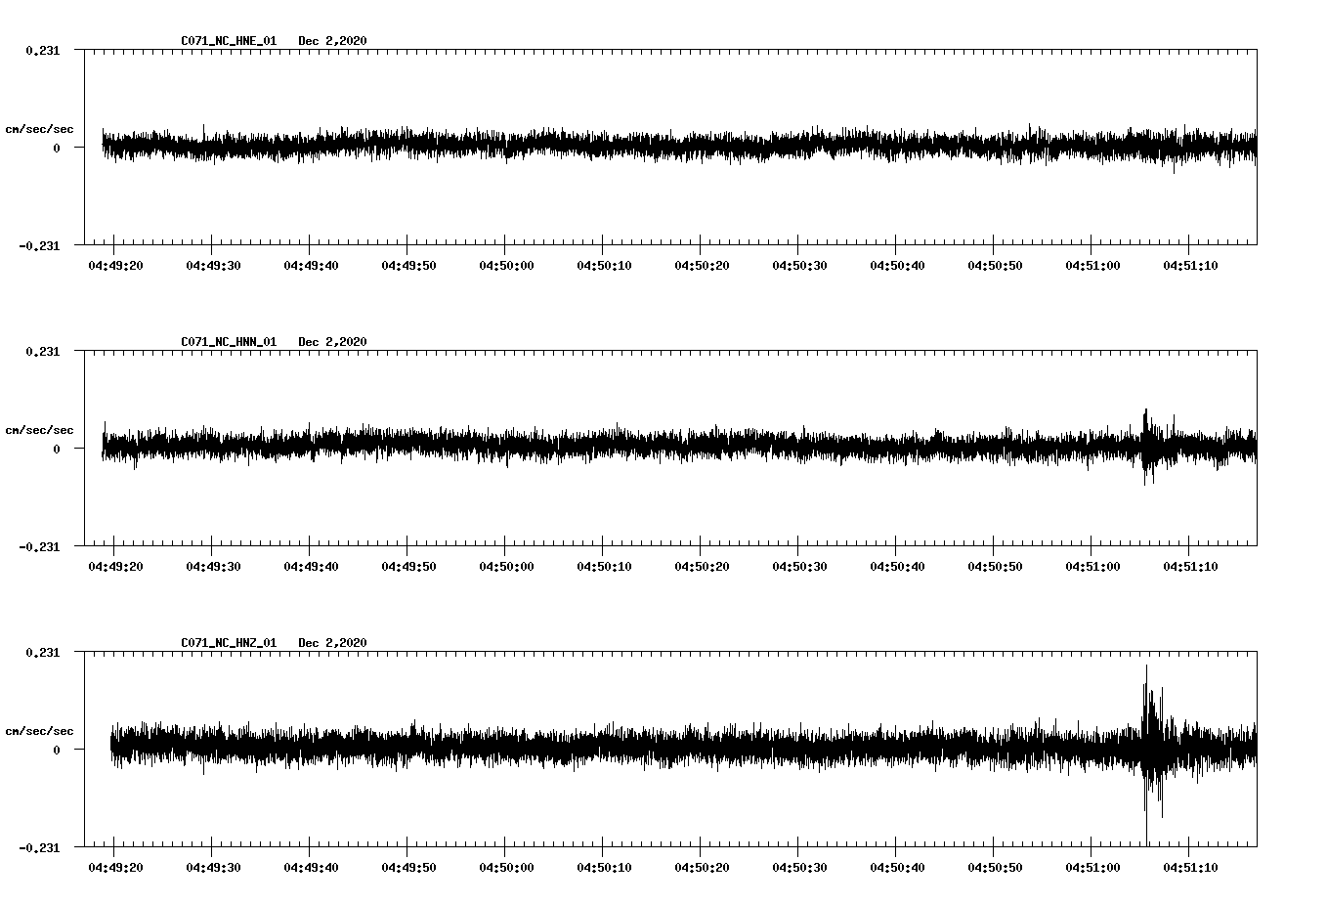Click the C071_NC_HNN_01 channel title
Image resolution: width=1327 pixels, height=903 pixels.
227,341
